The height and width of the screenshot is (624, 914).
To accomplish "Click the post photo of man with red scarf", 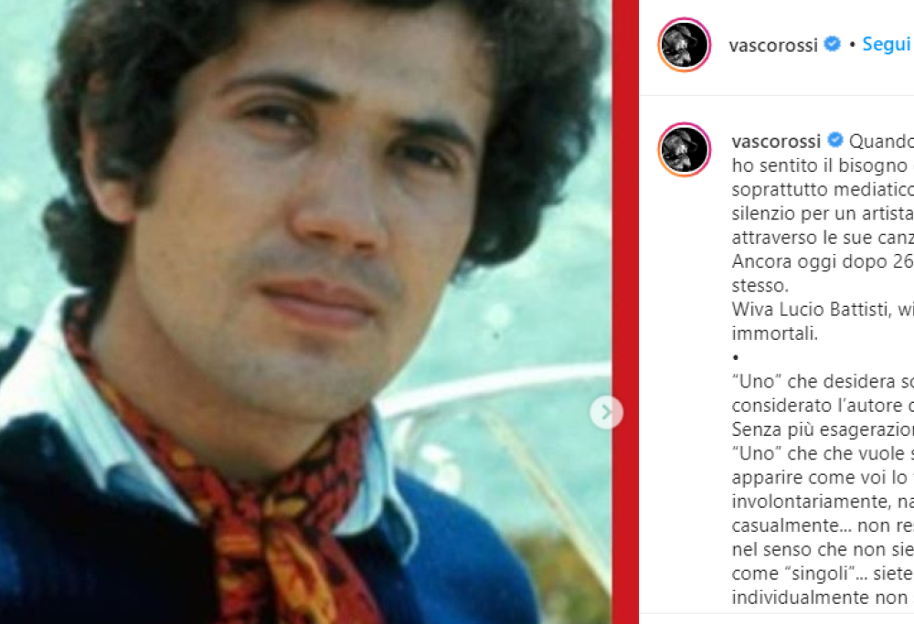I will pyautogui.click(x=305, y=312).
